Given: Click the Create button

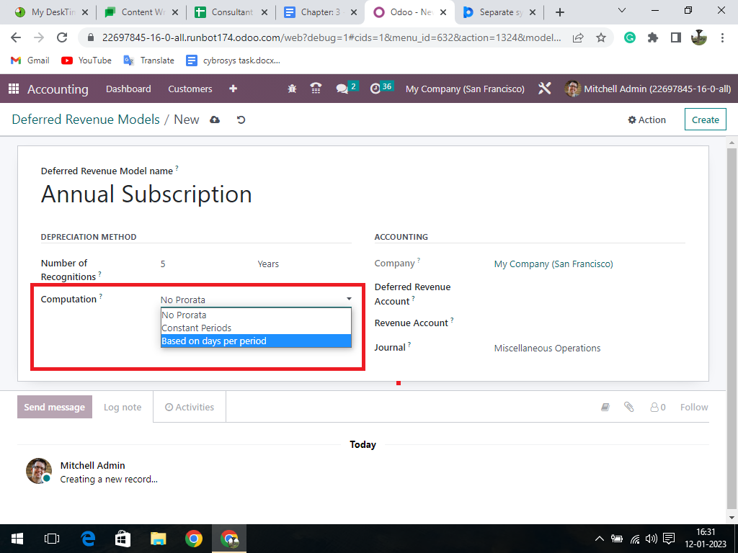Looking at the screenshot, I should (x=705, y=120).
